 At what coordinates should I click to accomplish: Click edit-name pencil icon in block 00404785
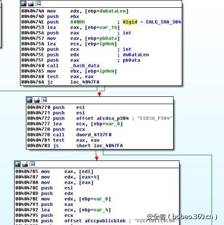coord(25,164)
